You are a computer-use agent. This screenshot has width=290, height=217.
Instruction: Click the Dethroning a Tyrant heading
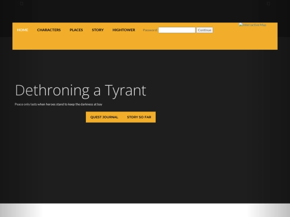click(x=81, y=91)
